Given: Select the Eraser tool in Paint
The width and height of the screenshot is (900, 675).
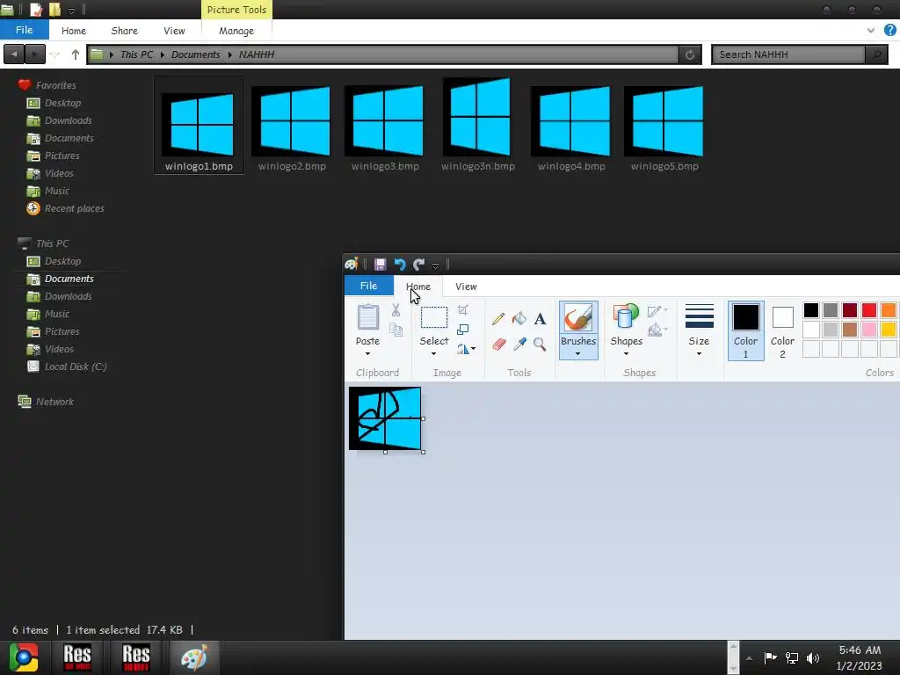Looking at the screenshot, I should (499, 344).
